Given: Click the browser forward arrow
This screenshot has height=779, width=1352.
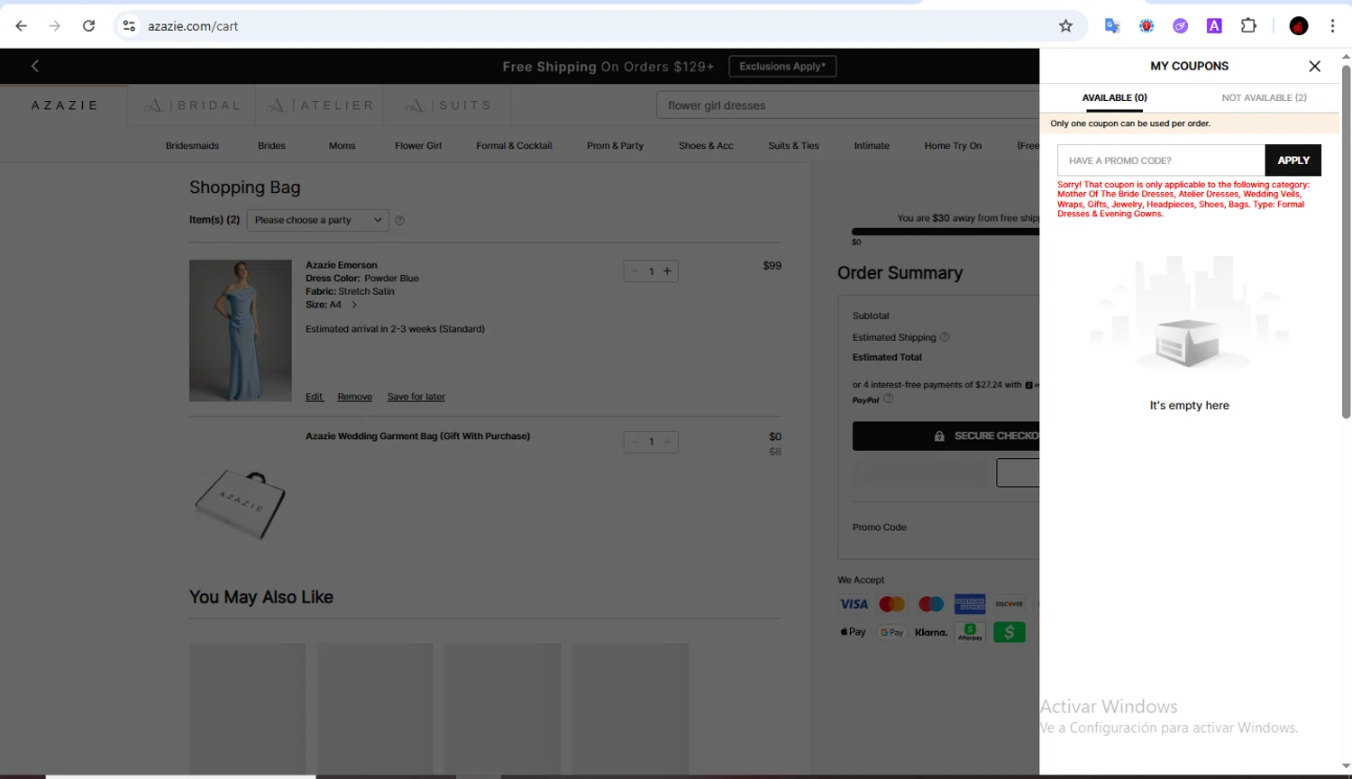Looking at the screenshot, I should [x=55, y=26].
